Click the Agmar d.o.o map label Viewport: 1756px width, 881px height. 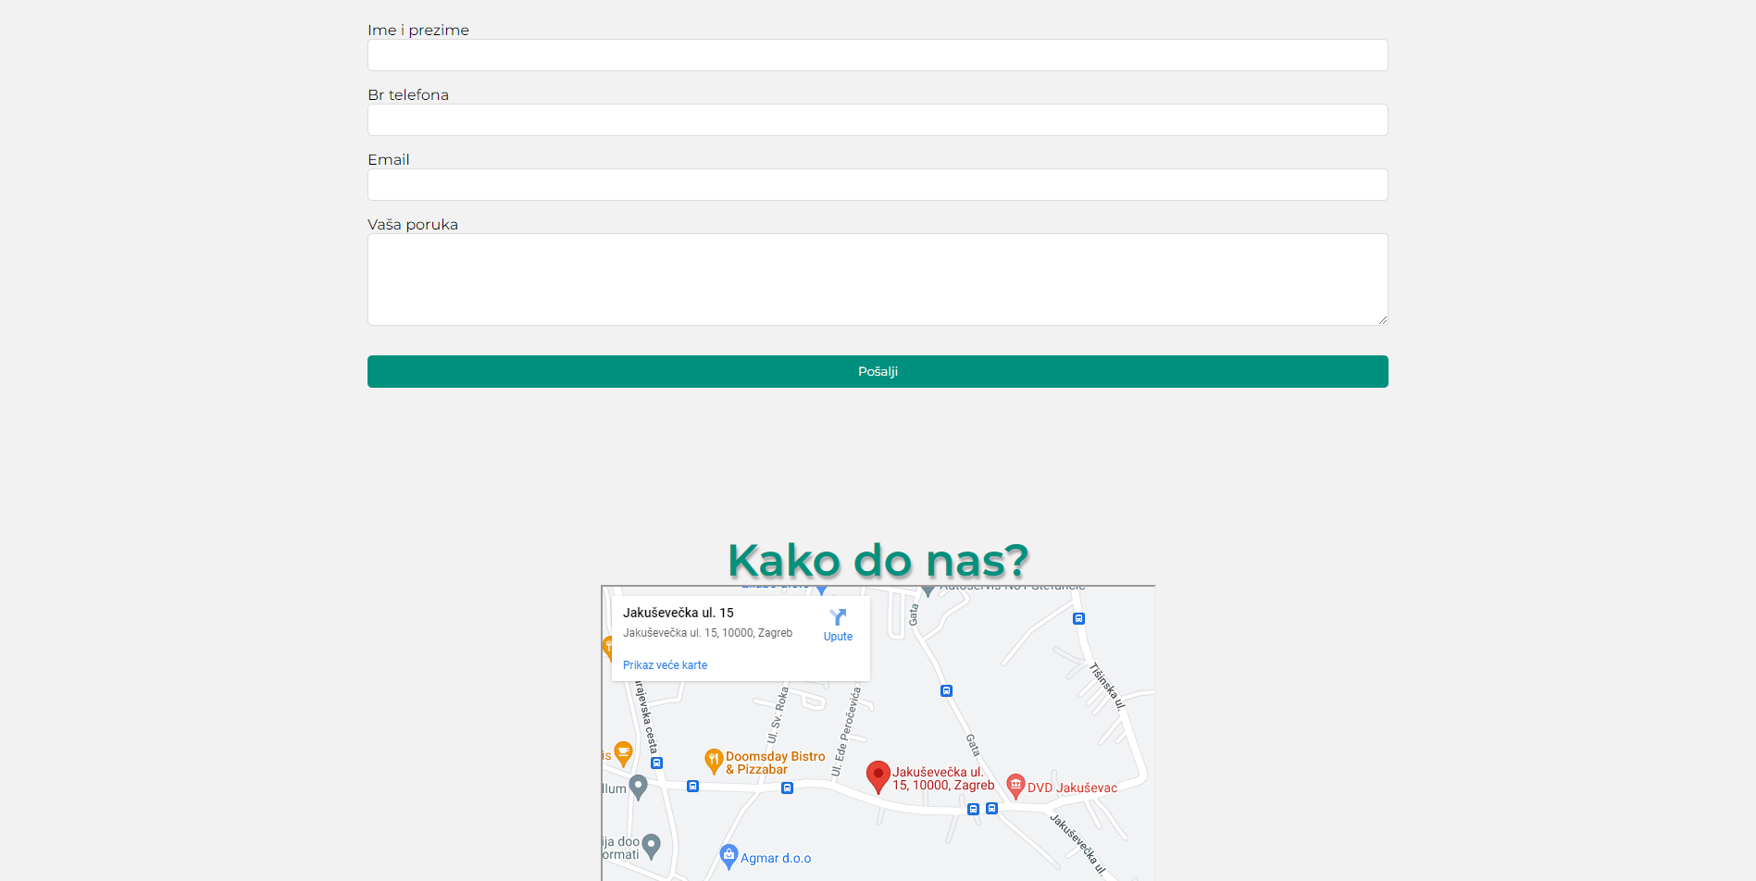775,859
